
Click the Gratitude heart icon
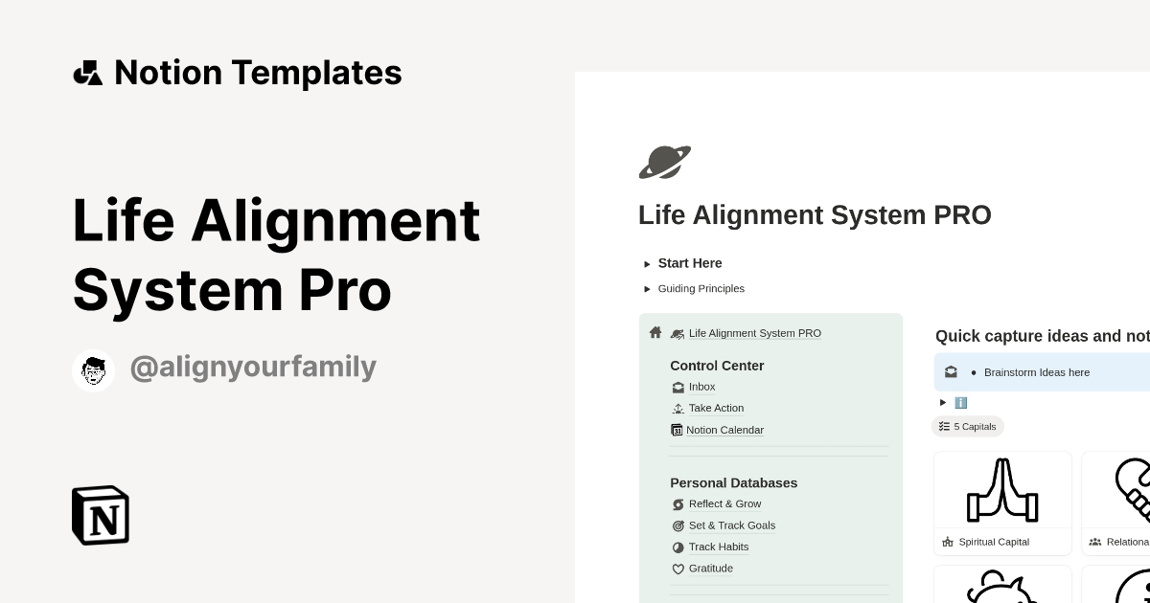(678, 568)
